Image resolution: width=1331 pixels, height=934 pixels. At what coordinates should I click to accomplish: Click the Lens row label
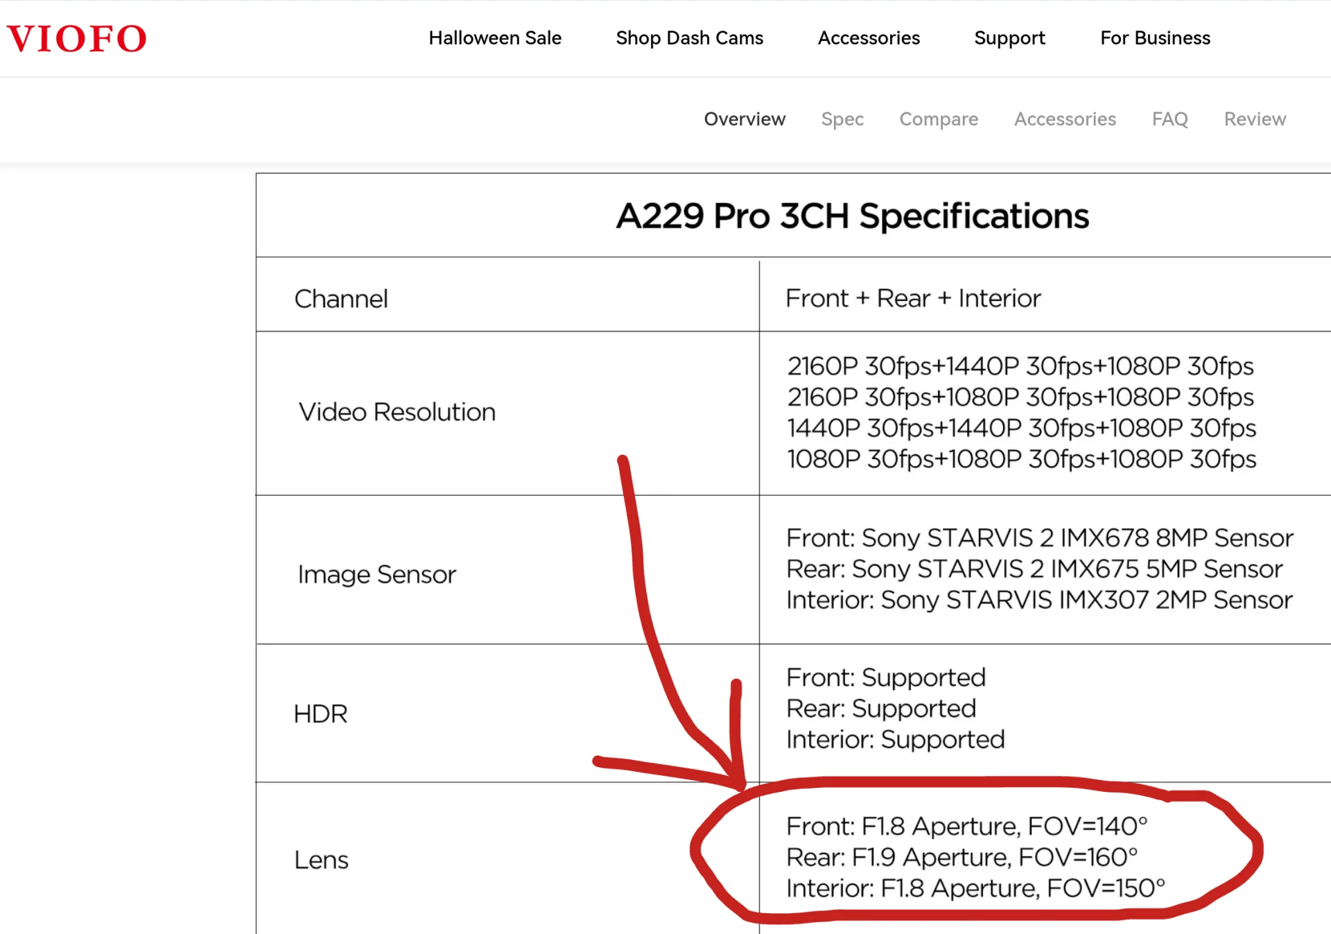coord(321,860)
